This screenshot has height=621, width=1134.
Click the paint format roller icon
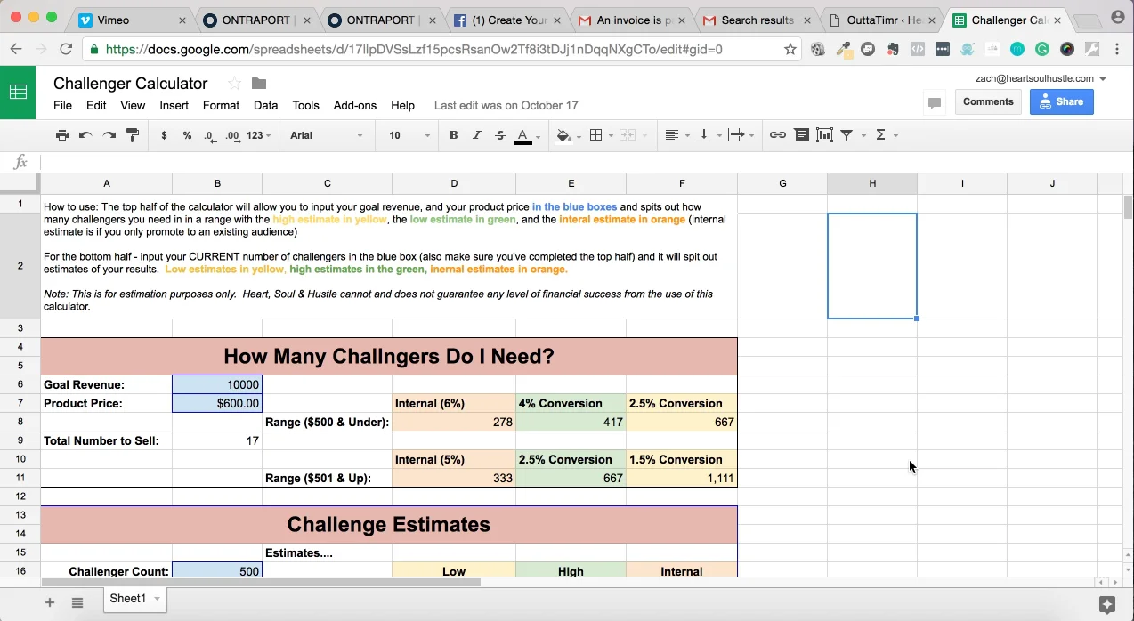(133, 135)
